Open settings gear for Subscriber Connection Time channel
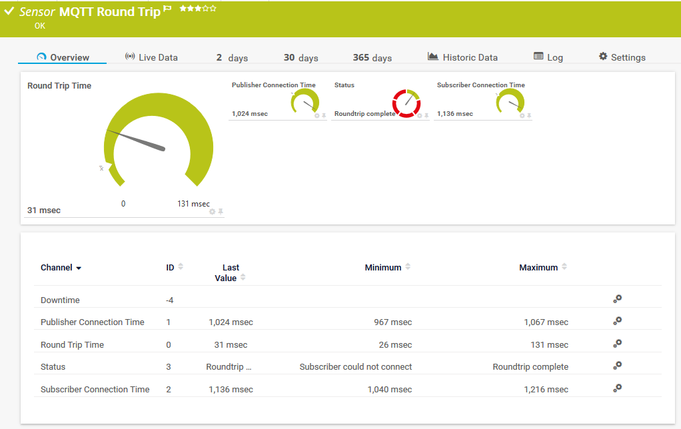681x429 pixels. [x=618, y=388]
